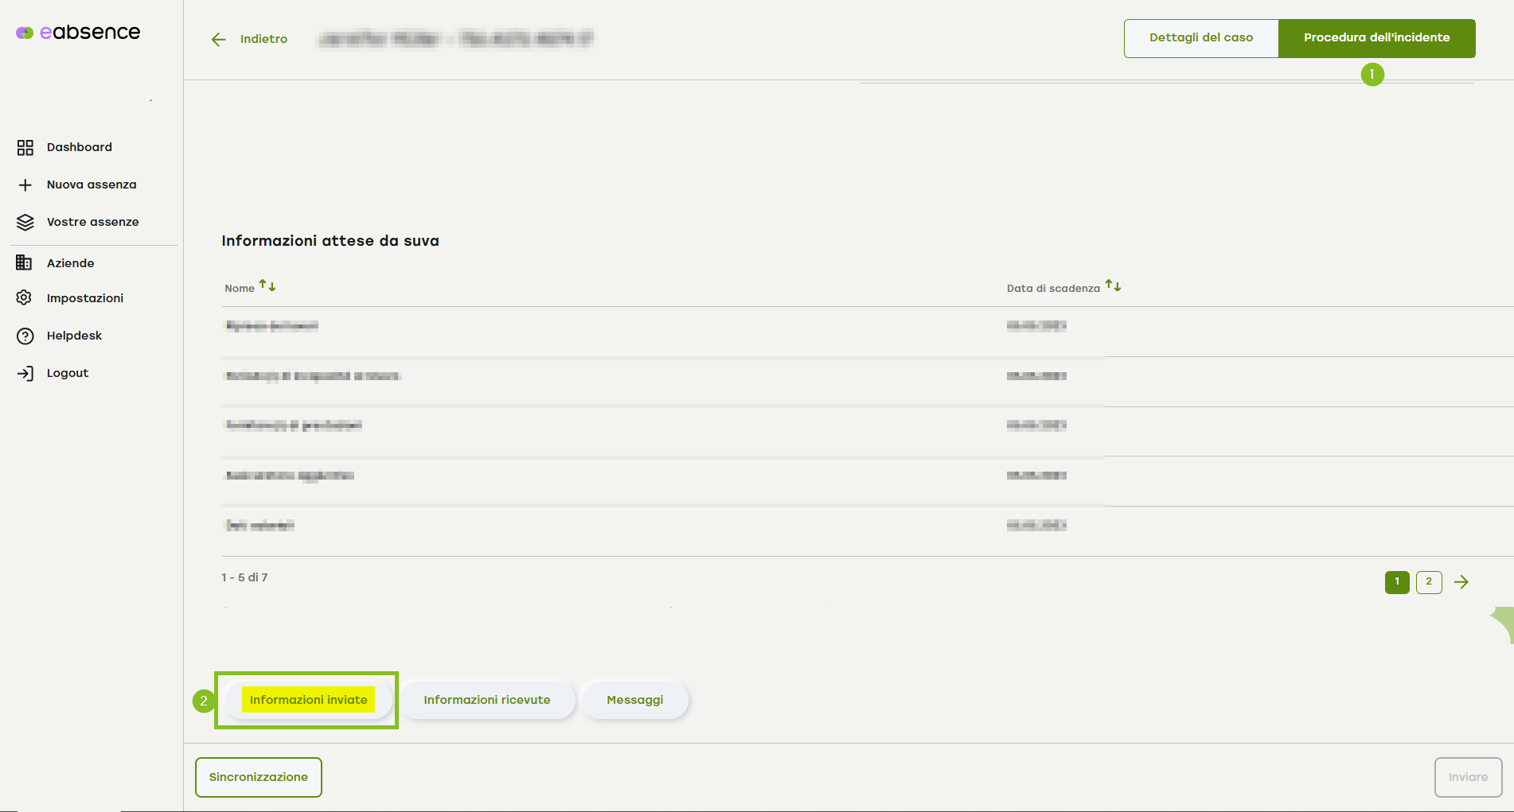The height and width of the screenshot is (812, 1514).
Task: Open Helpdesk in sidebar
Action: (x=74, y=336)
